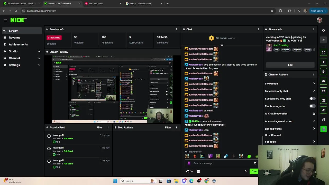Viewport: 329px width, 185px height.
Task: Open Mod Actions three-dot options
Action: tap(176, 127)
